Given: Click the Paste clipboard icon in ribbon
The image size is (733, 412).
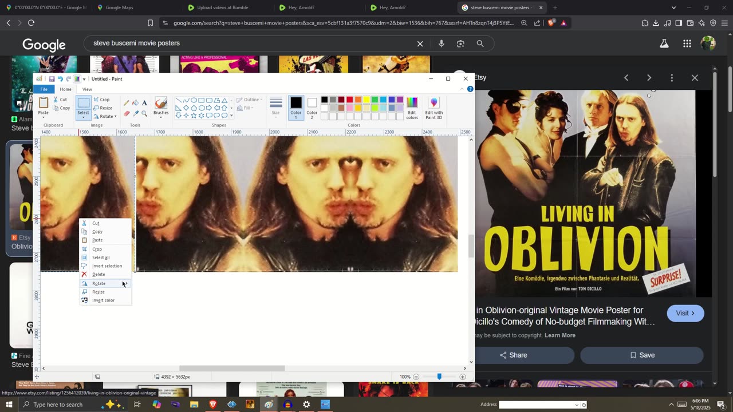Looking at the screenshot, I should coord(44,102).
